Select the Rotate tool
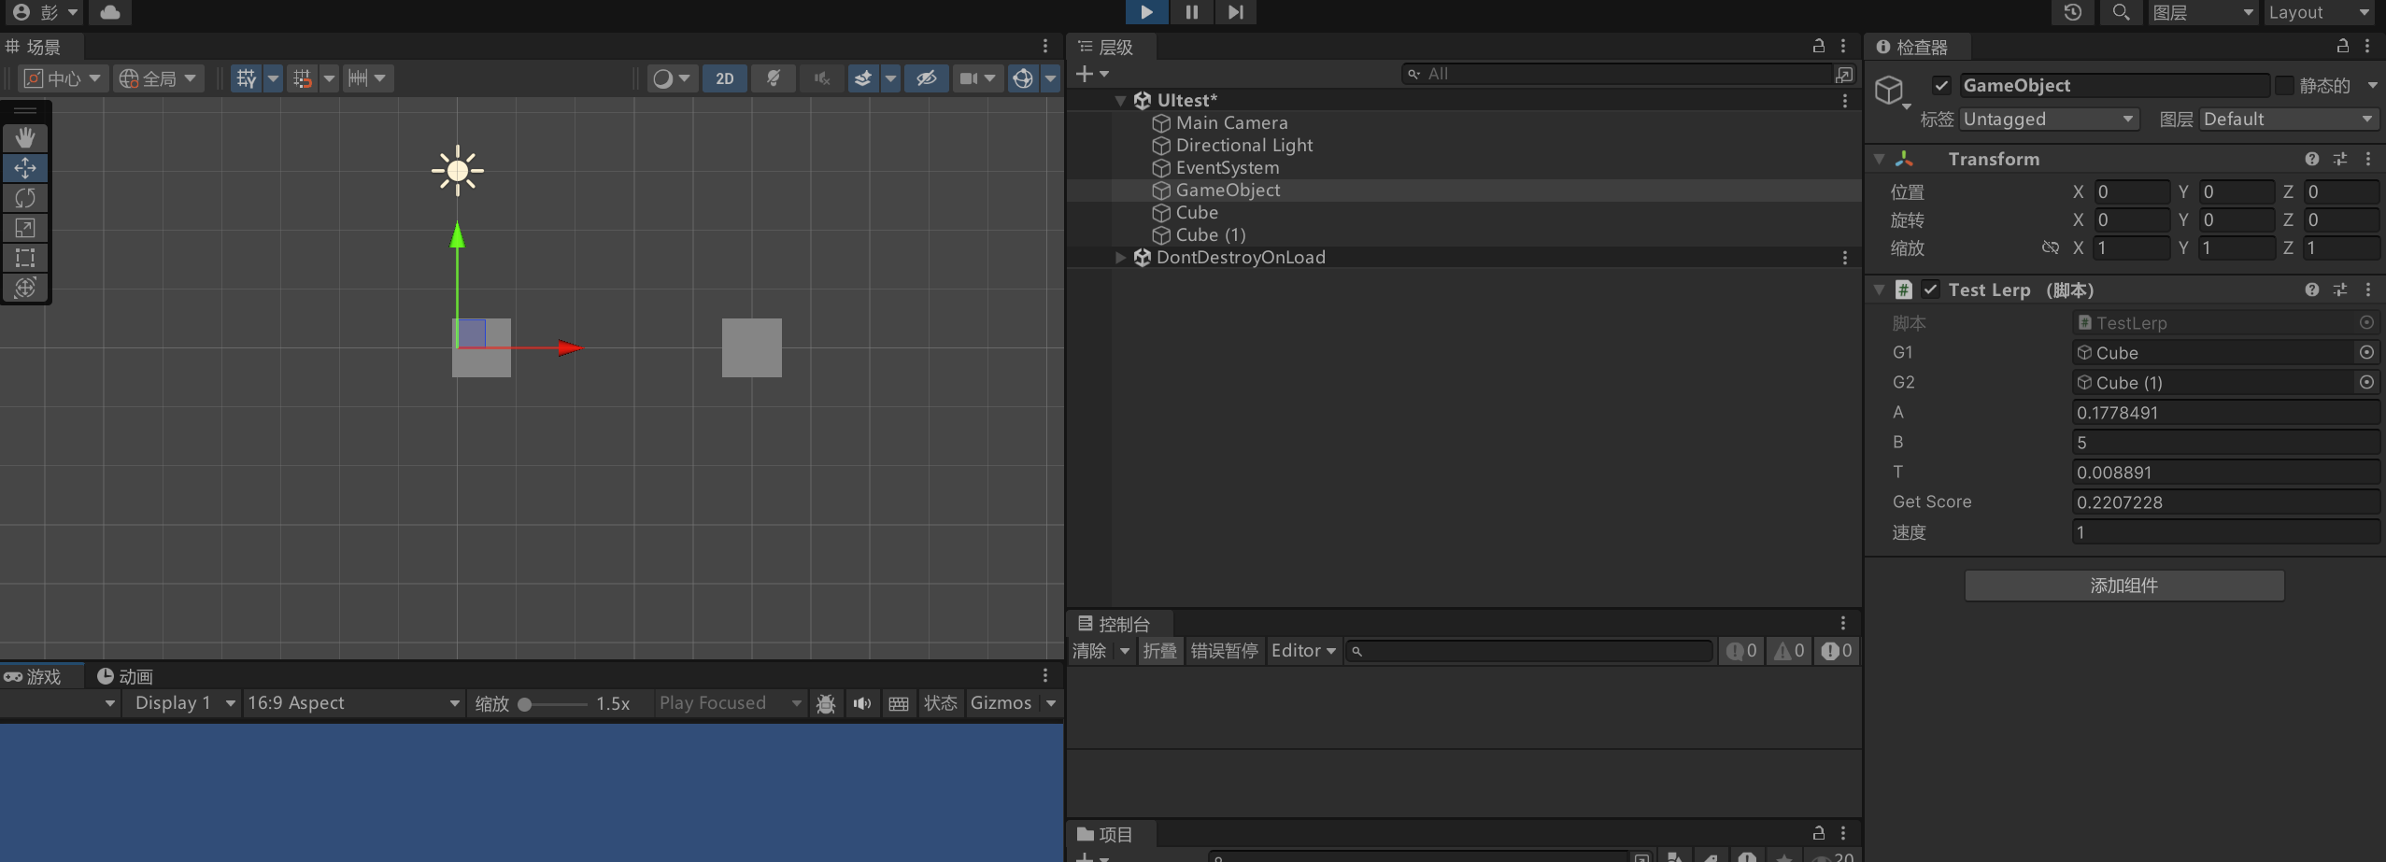Image resolution: width=2386 pixels, height=862 pixels. (x=25, y=198)
